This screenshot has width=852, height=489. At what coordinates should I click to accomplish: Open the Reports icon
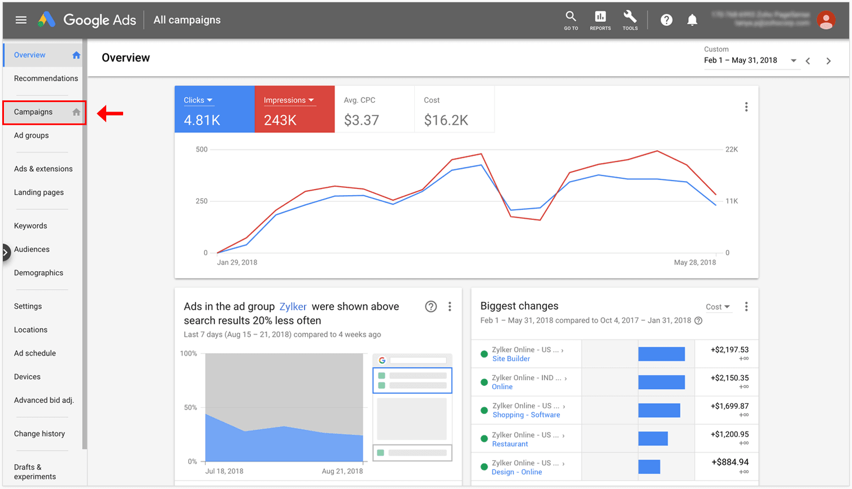coord(600,19)
